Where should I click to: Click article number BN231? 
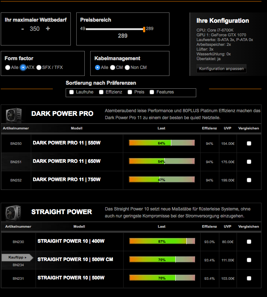coord(18,279)
